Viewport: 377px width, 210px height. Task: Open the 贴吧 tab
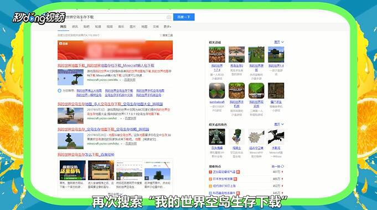point(86,27)
